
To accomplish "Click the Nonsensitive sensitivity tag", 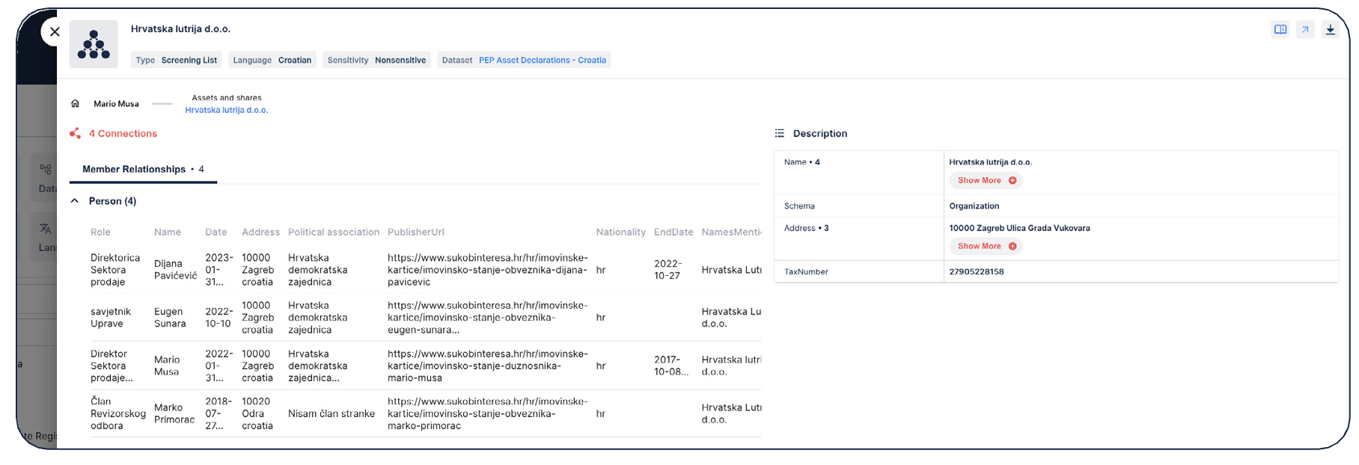I will [376, 60].
